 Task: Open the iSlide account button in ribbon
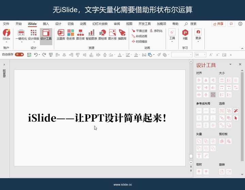click(x=6, y=35)
